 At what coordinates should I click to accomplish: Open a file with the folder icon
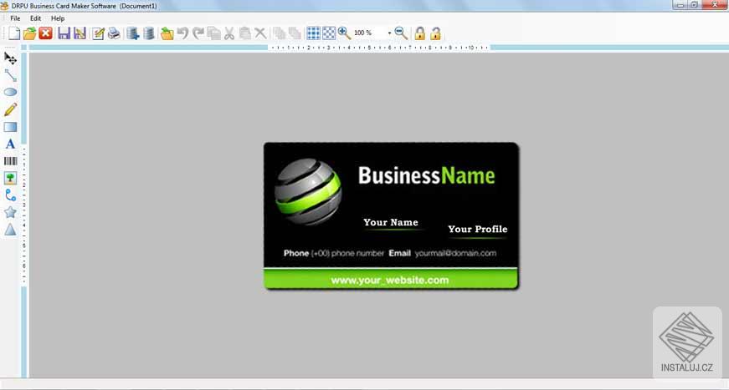tap(30, 33)
